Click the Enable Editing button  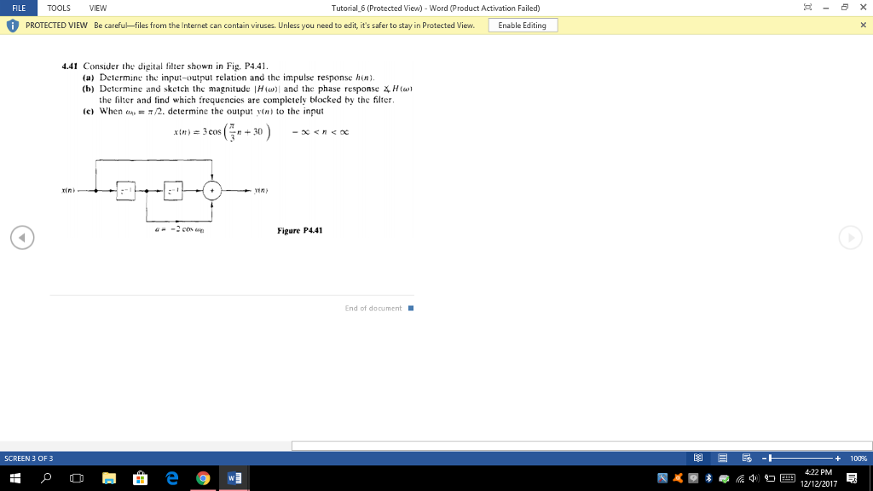[x=524, y=26]
